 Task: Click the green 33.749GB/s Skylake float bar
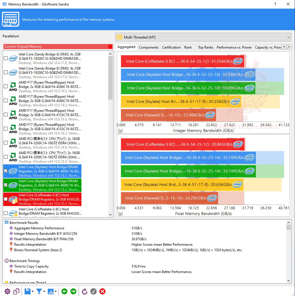coord(188,171)
